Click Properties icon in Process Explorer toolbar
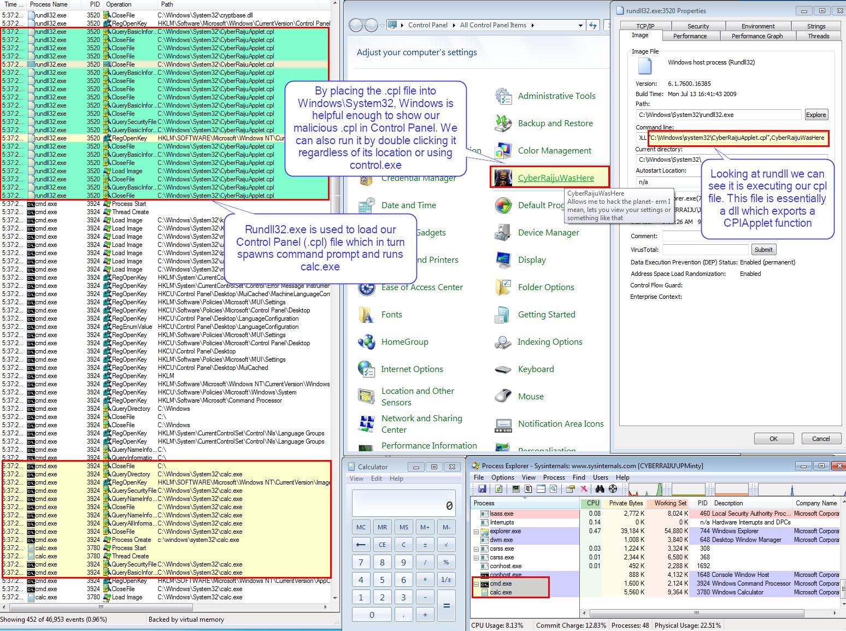This screenshot has width=846, height=631. tap(571, 488)
